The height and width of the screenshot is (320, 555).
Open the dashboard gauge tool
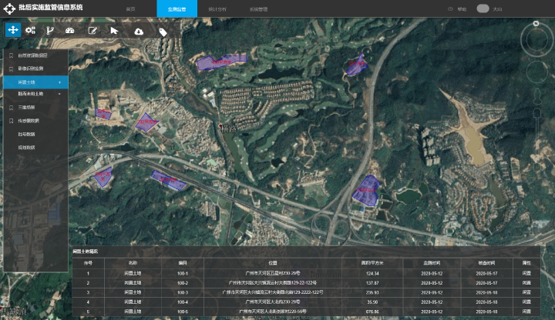pyautogui.click(x=70, y=30)
